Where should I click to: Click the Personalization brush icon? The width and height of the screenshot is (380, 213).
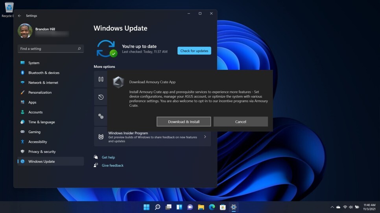click(x=22, y=92)
